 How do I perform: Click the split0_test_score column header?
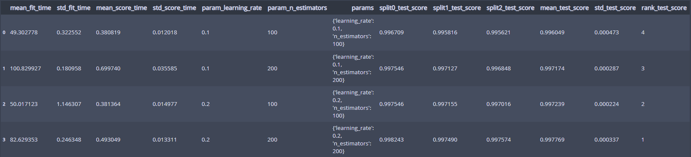(403, 8)
